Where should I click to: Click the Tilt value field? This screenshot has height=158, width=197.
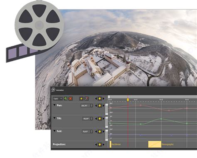click(86, 119)
